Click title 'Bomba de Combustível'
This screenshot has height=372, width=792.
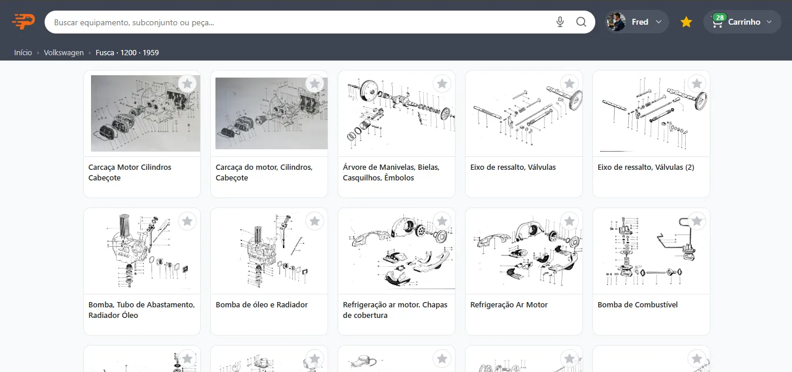pos(638,304)
